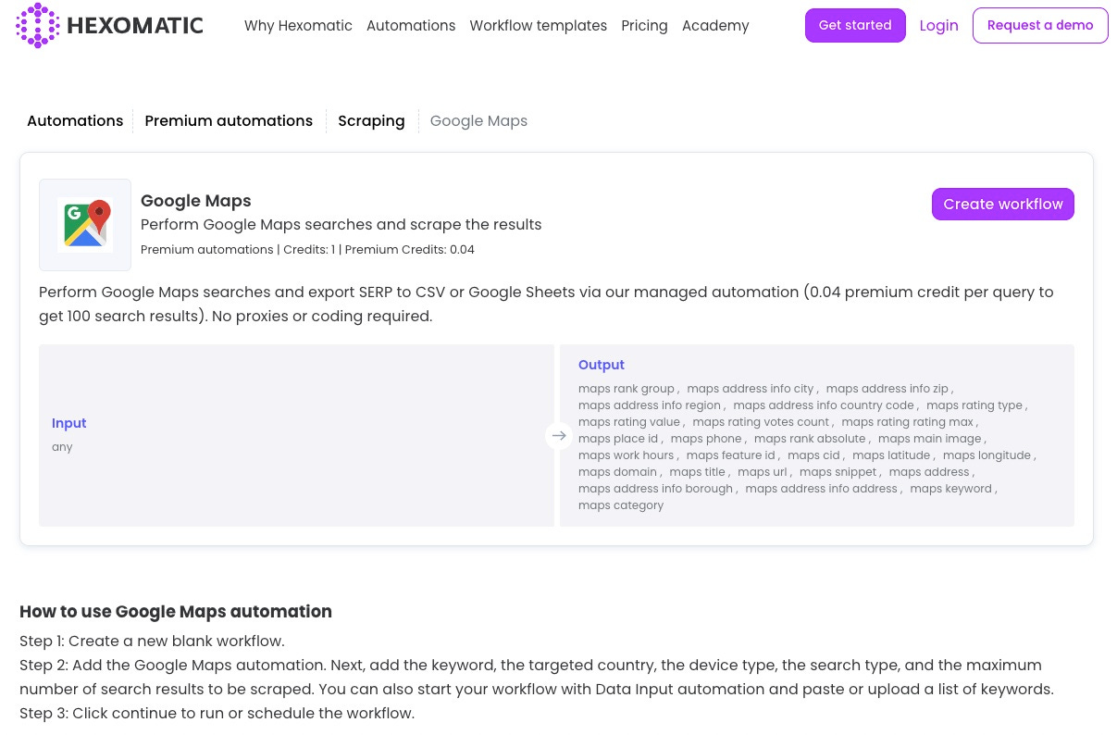Screen dimensions: 1117x735
Task: Click 'maps address info region' output field
Action: [650, 405]
